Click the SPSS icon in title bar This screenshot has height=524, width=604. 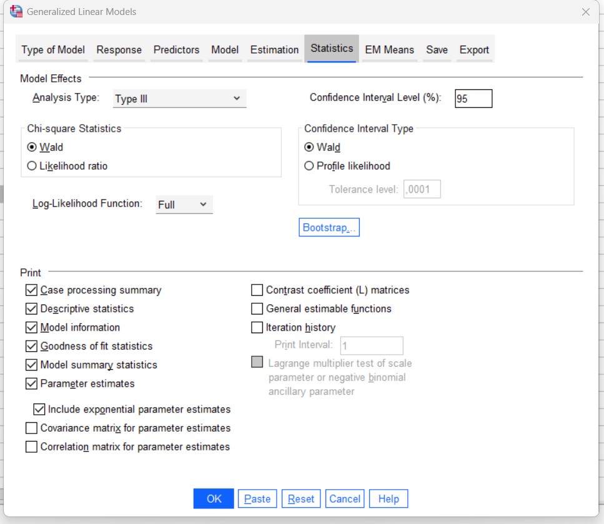point(17,11)
